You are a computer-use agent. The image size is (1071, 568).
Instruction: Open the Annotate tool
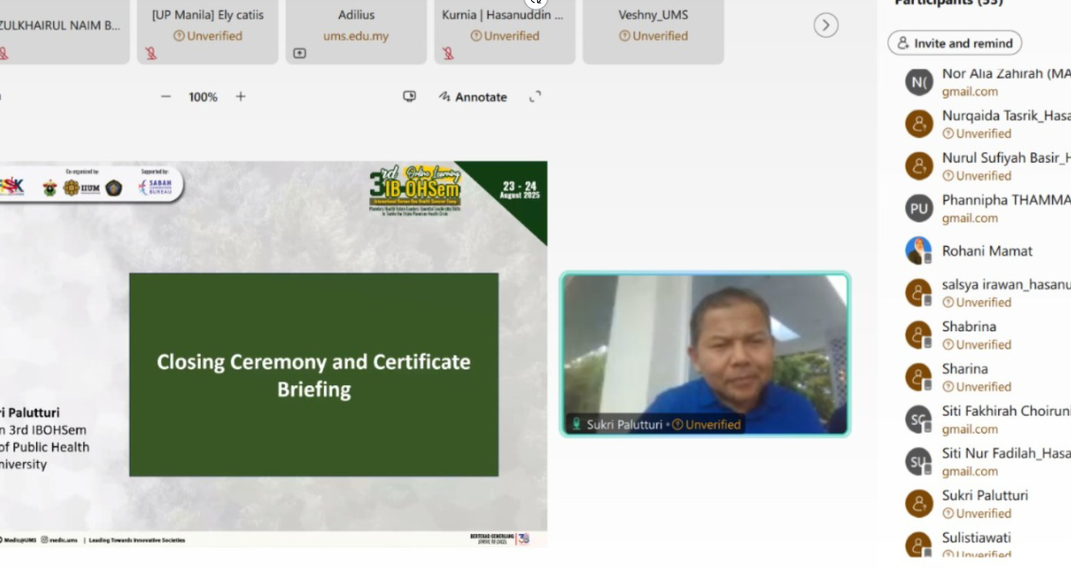point(473,97)
